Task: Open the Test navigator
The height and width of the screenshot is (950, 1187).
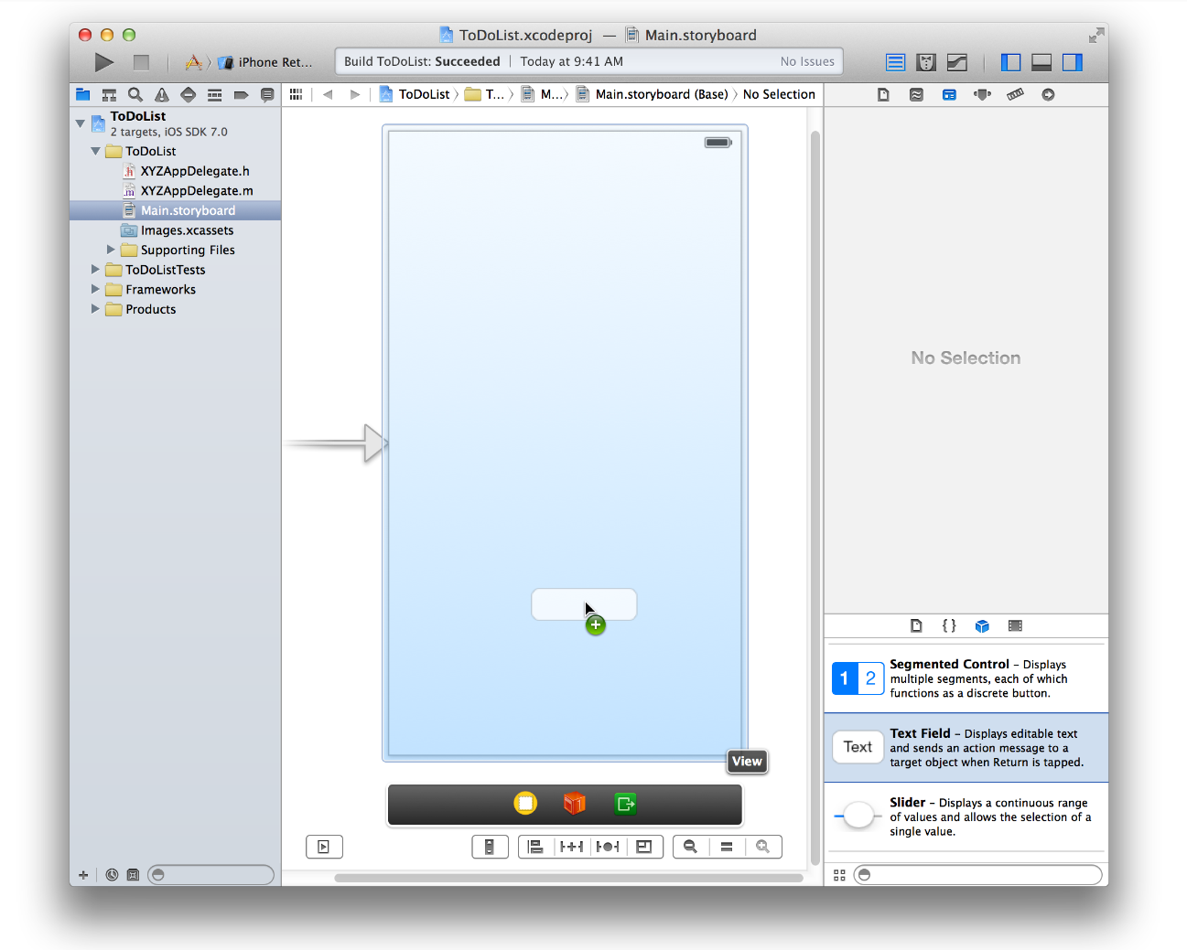Action: (x=188, y=94)
